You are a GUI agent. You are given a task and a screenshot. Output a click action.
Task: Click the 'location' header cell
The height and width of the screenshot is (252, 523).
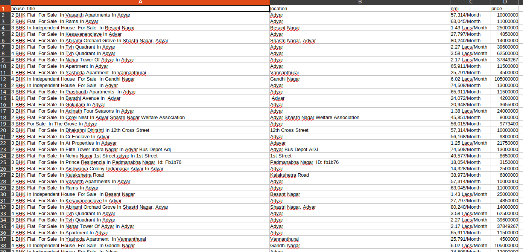(360, 8)
